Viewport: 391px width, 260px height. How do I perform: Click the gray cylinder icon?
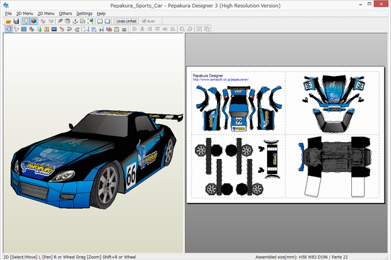click(67, 21)
